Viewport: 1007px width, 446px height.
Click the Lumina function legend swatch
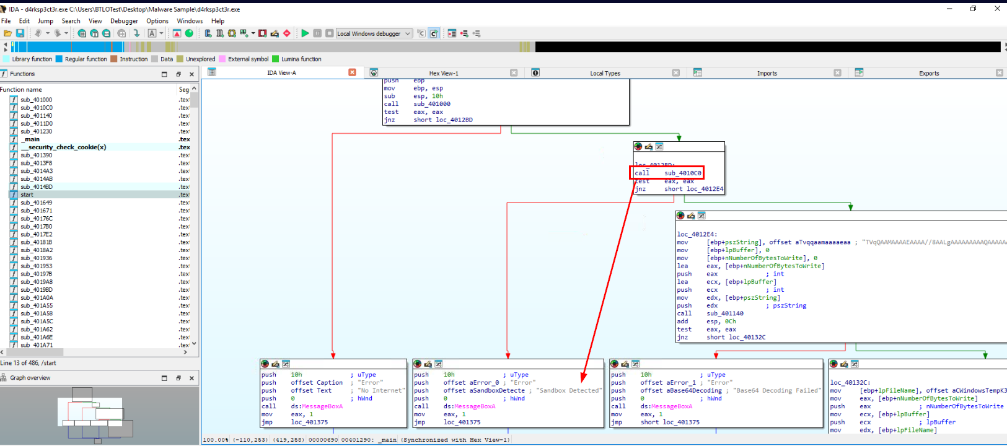click(x=275, y=59)
